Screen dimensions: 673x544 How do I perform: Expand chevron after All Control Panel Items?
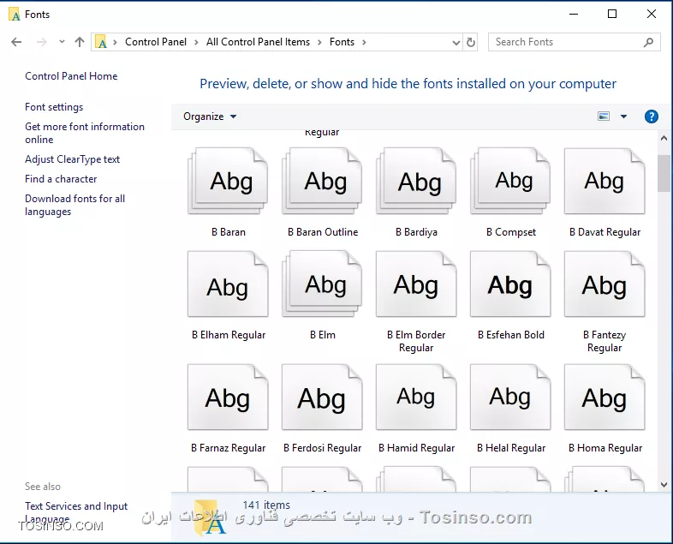point(319,42)
